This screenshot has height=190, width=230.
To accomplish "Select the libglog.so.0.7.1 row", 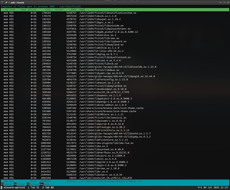I will pyautogui.click(x=115, y=54).
